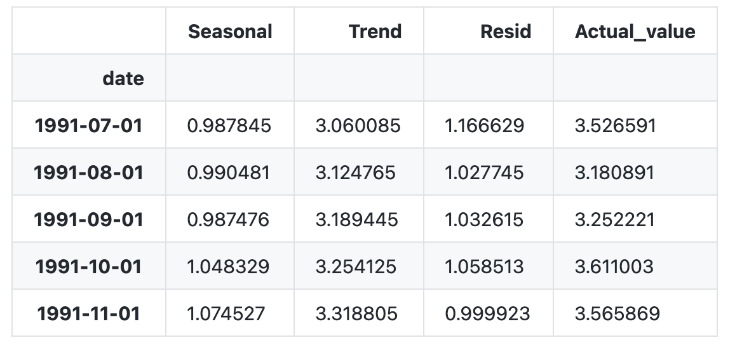
Task: Select the 1991-08-01 row label
Action: click(x=89, y=173)
